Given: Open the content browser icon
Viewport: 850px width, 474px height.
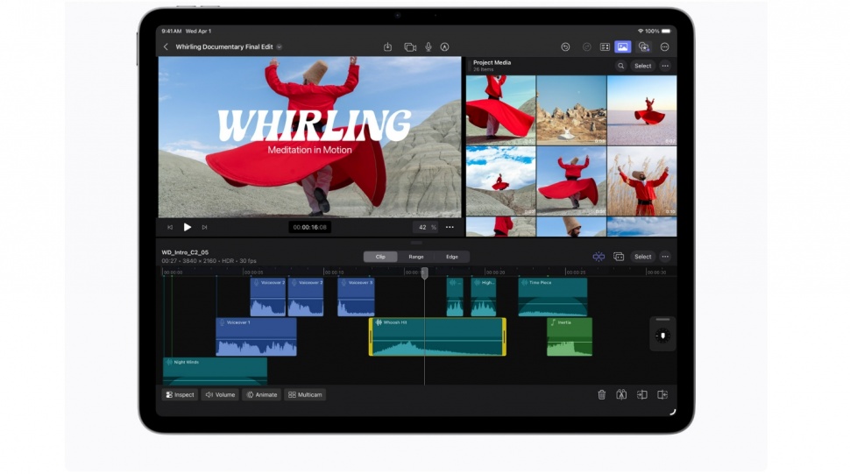Looking at the screenshot, I should pos(644,47).
